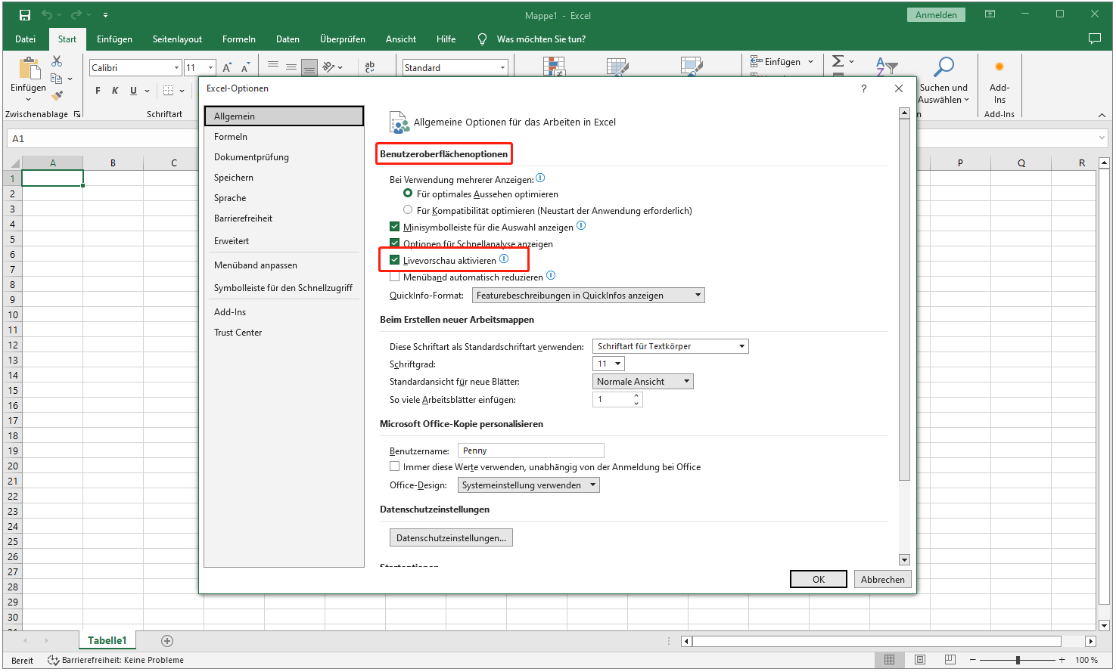1116x672 pixels.
Task: Click OK button in Excel-Optionen
Action: point(819,579)
